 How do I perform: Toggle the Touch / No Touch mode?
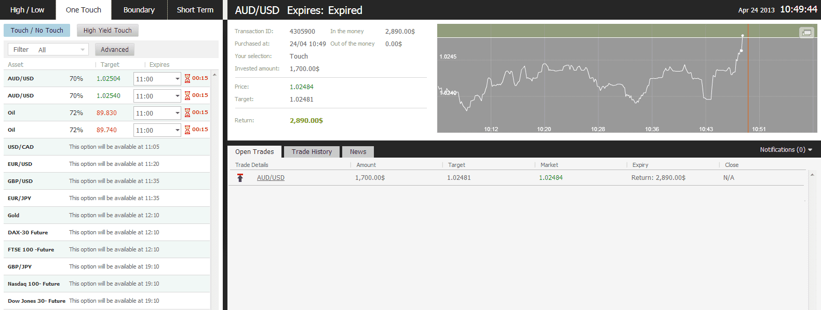[37, 31]
